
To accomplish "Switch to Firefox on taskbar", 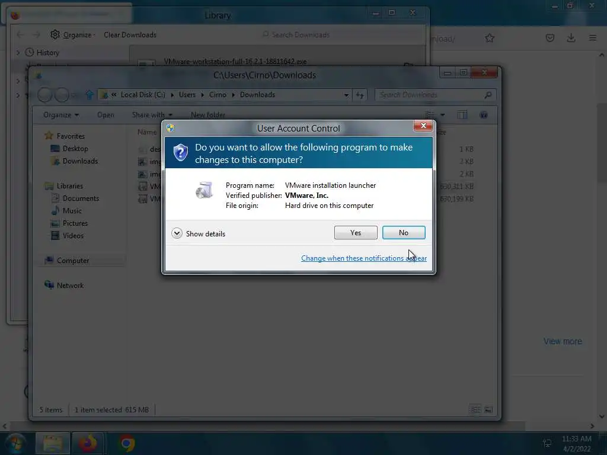I will click(88, 443).
